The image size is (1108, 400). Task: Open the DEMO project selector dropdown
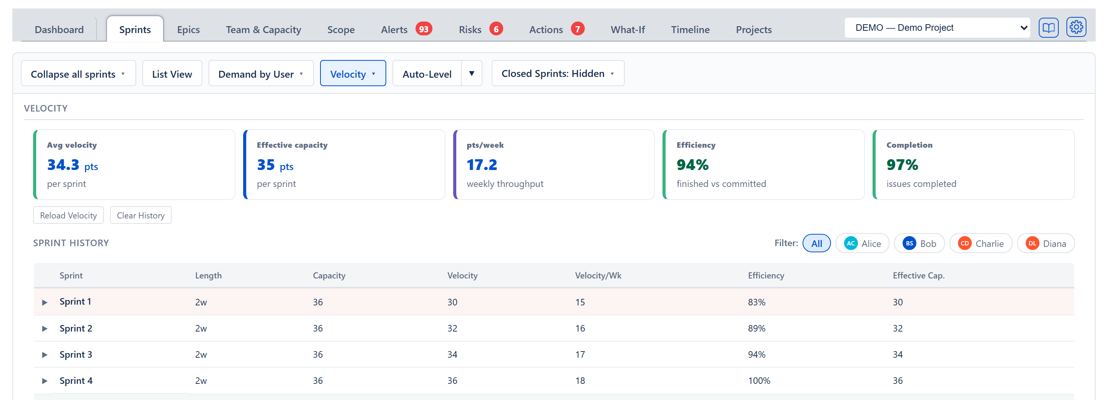pyautogui.click(x=937, y=28)
